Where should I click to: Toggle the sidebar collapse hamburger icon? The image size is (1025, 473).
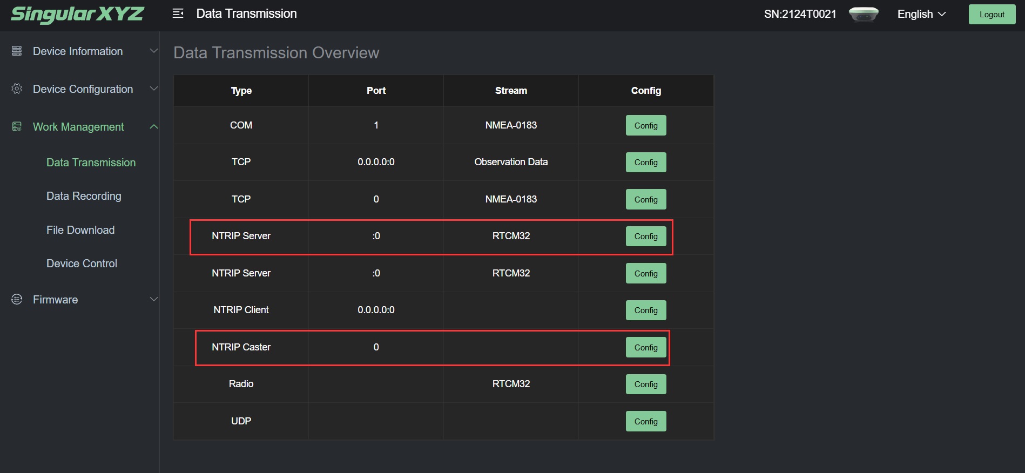(x=178, y=13)
